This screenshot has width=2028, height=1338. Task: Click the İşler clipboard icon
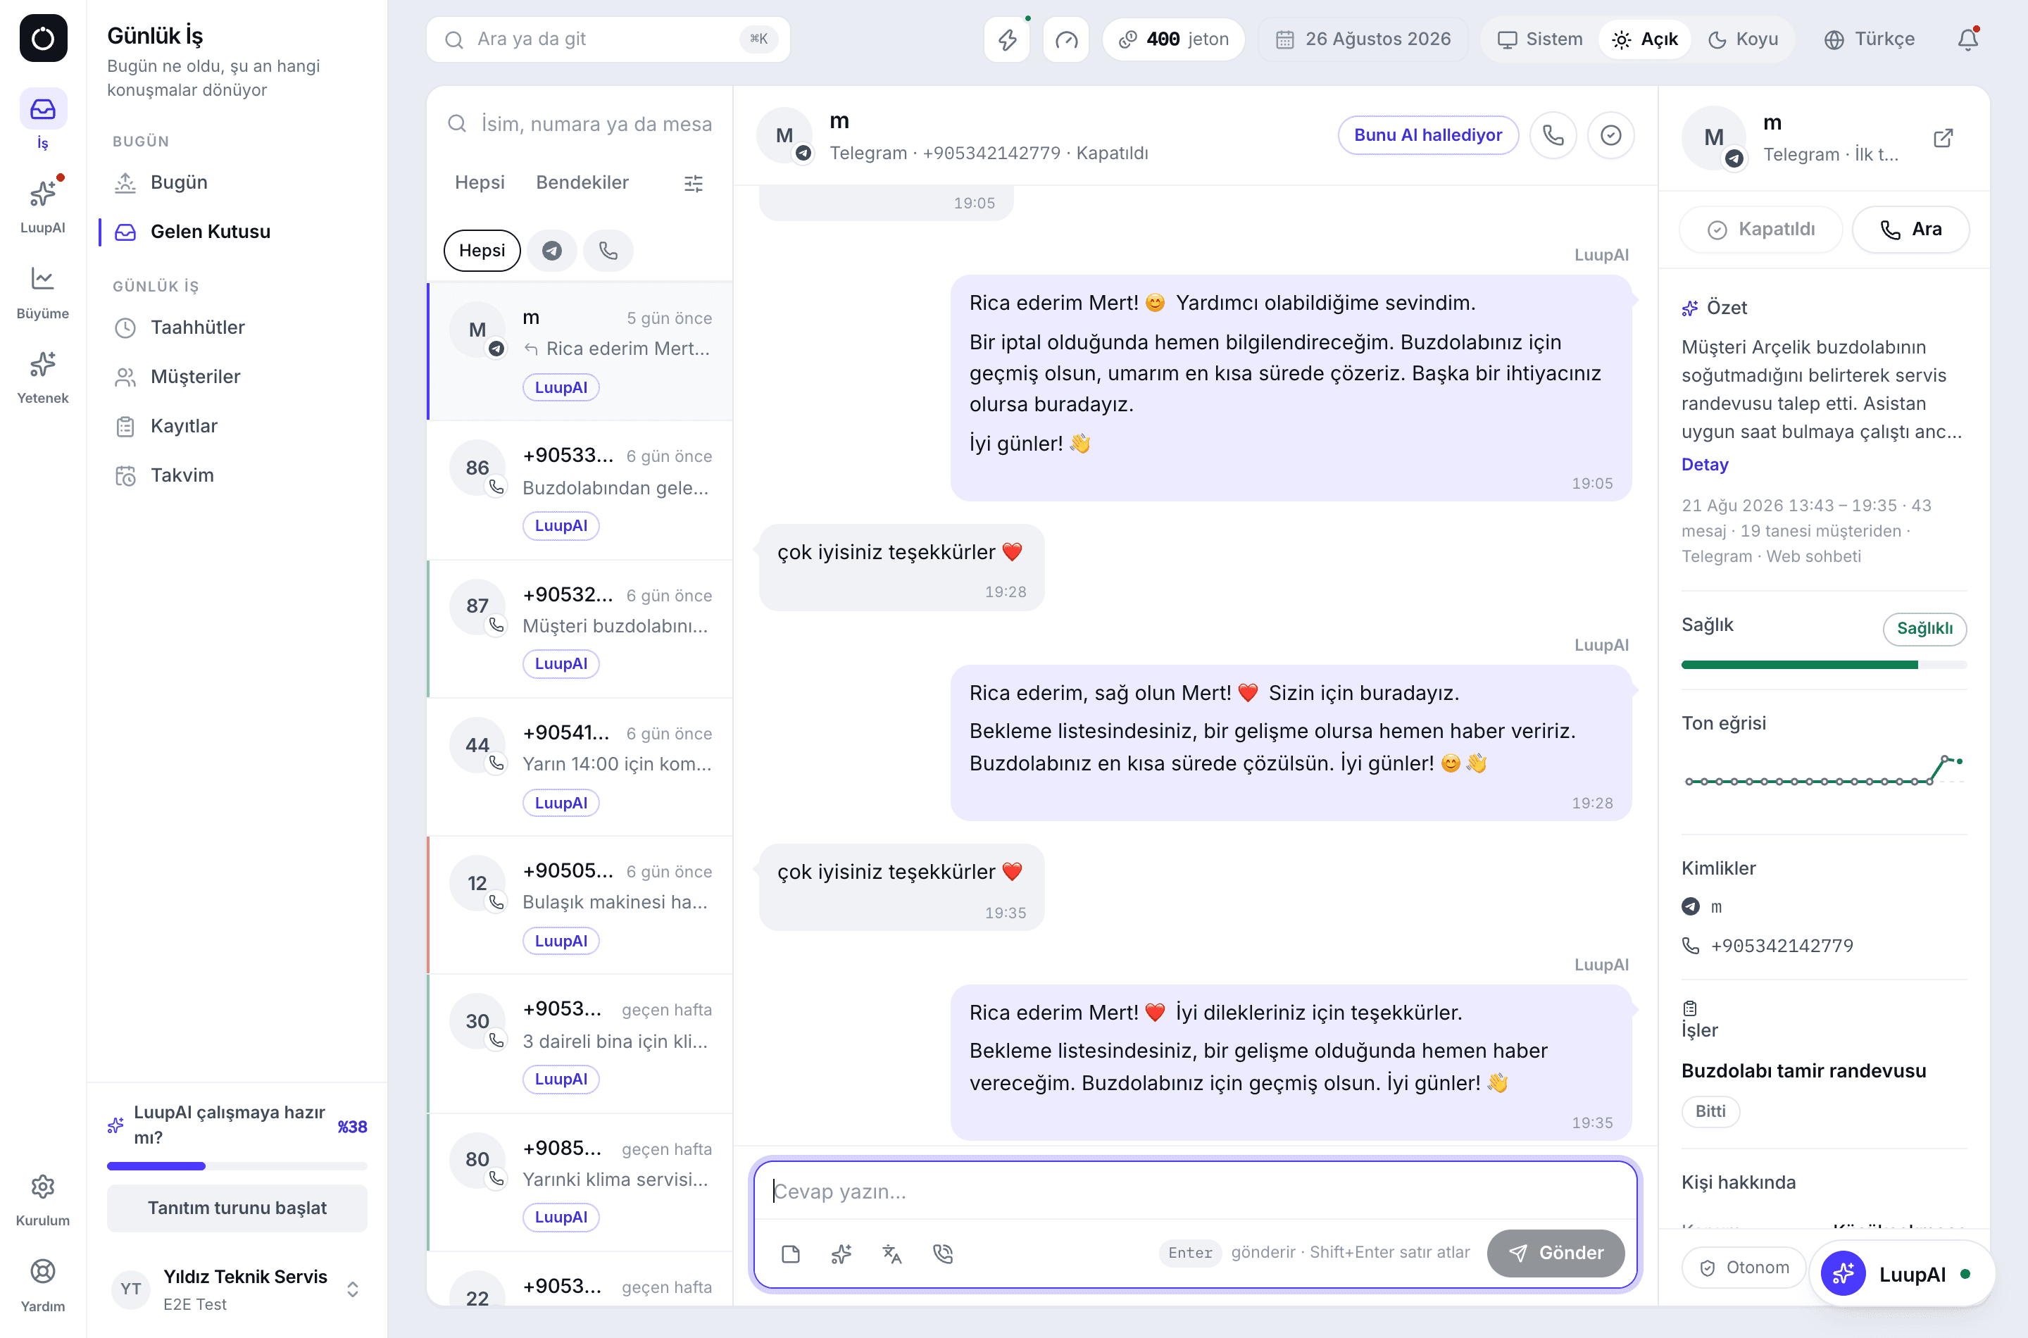coord(1690,1008)
